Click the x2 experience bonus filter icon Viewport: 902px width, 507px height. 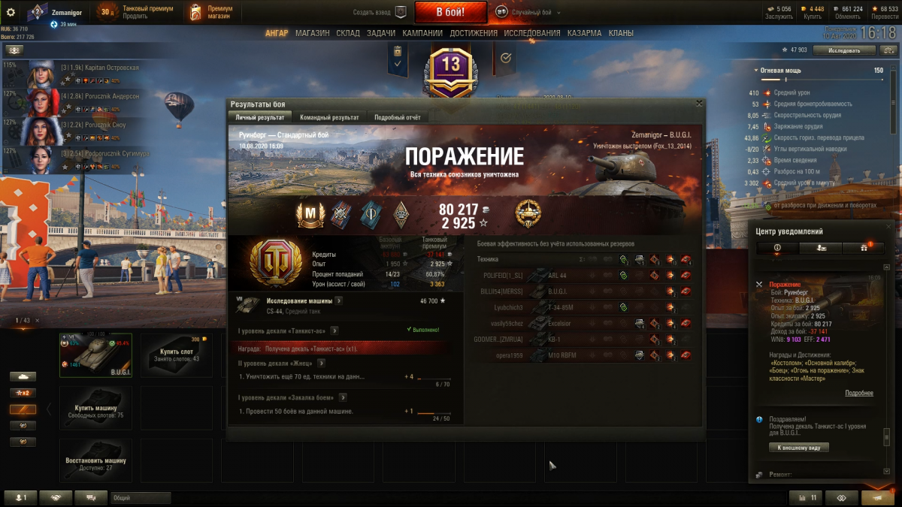point(22,393)
